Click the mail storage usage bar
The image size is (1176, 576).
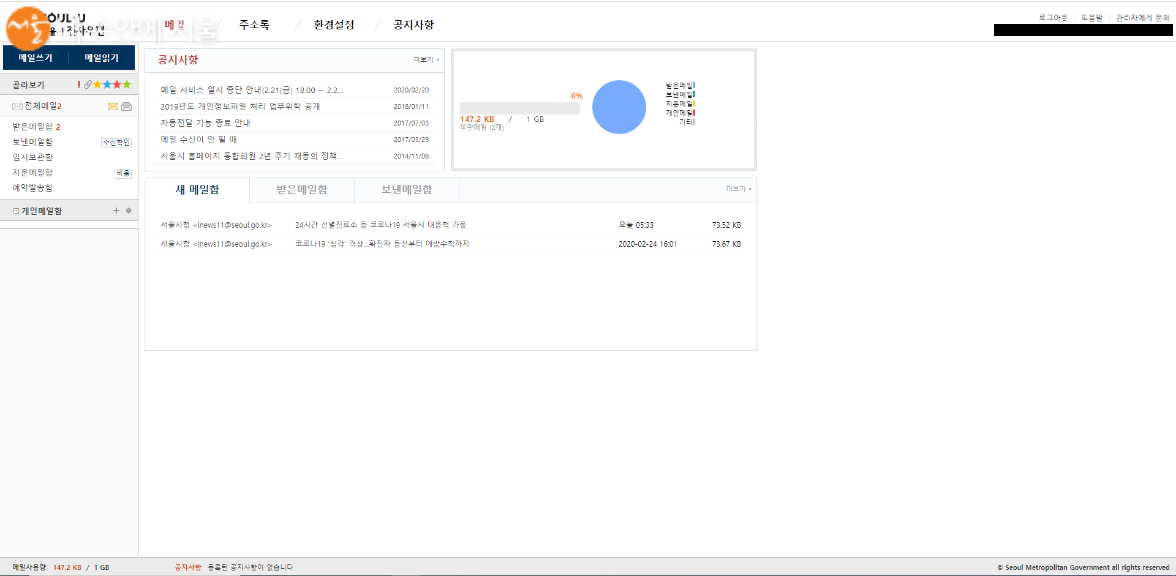click(519, 108)
